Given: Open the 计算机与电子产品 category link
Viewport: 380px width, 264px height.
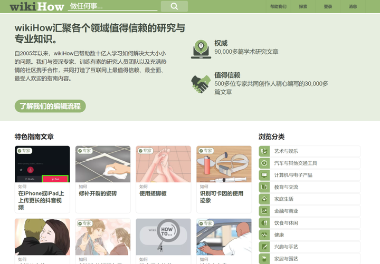Looking at the screenshot, I should coord(310,175).
